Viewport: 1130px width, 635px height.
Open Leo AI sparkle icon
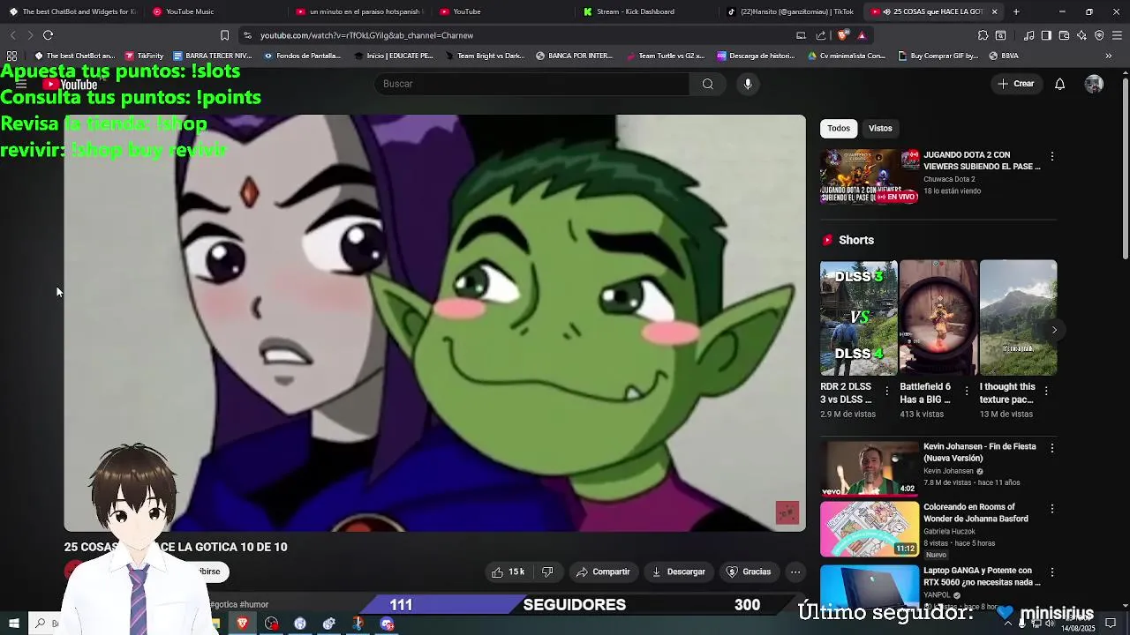pyautogui.click(x=1081, y=35)
